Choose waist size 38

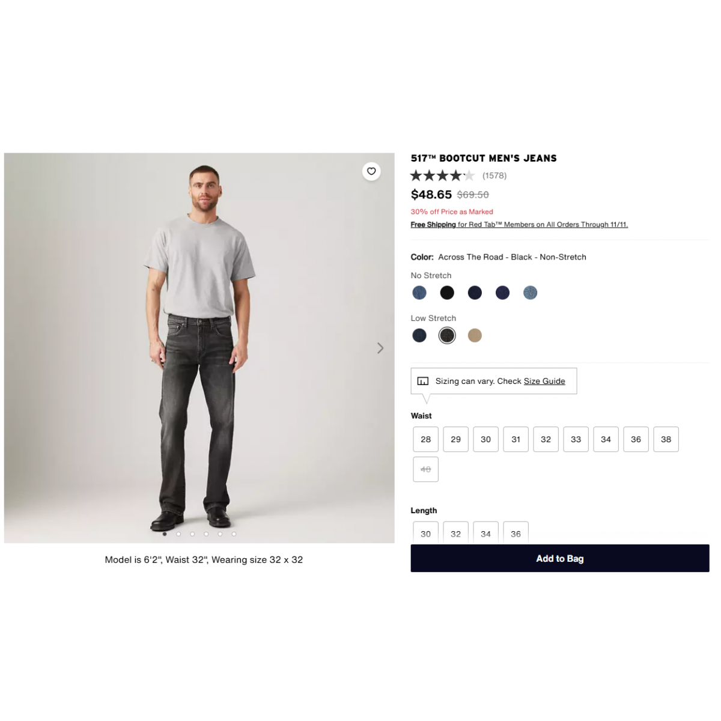[x=666, y=439]
